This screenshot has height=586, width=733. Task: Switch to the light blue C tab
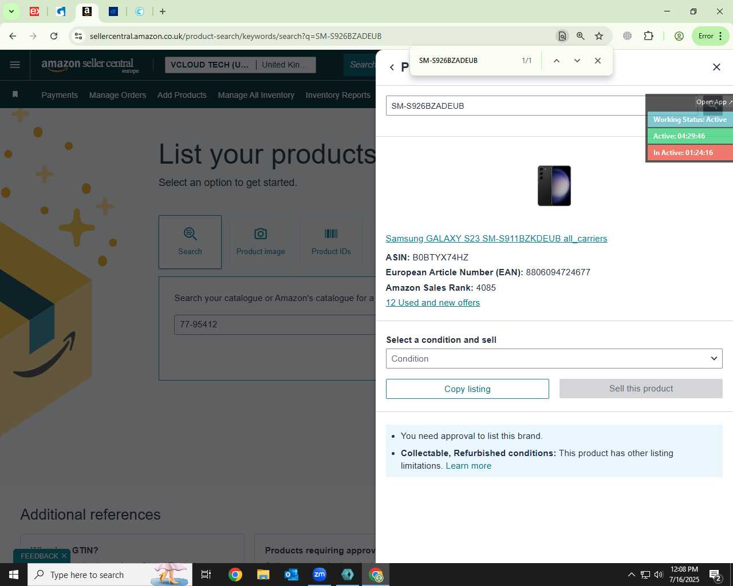[x=140, y=11]
